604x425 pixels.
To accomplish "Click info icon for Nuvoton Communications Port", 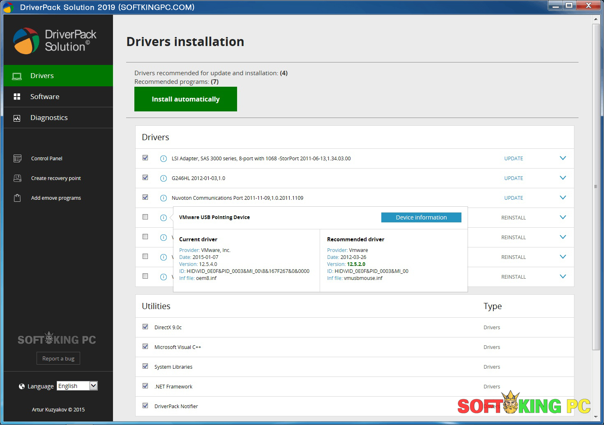I will click(163, 198).
